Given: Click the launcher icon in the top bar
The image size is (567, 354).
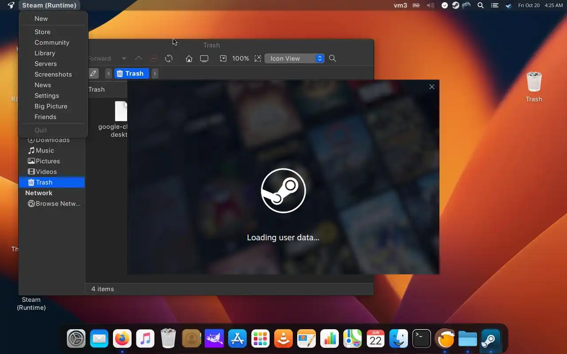Looking at the screenshot, I should point(11,5).
